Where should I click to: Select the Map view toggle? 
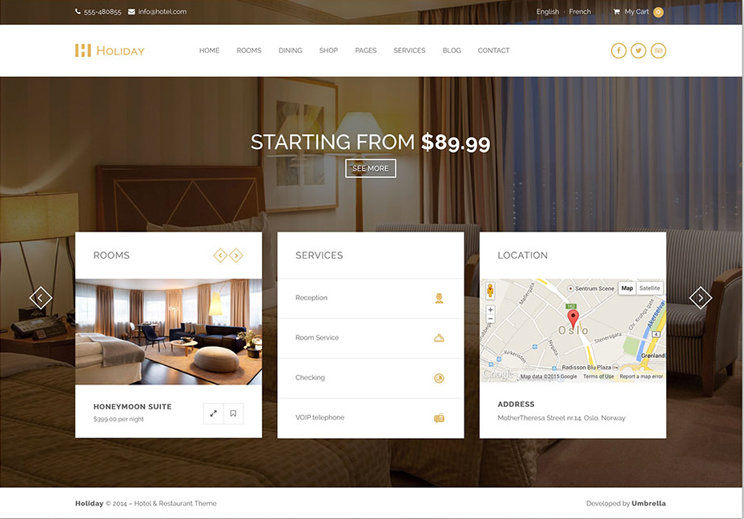coord(627,288)
